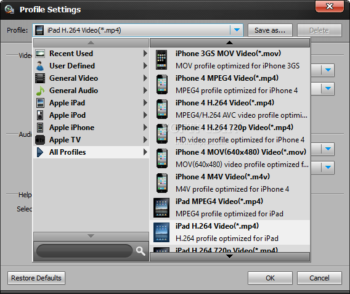This screenshot has width=350, height=294.
Task: Click the Apple iPad category icon
Action: 40,103
